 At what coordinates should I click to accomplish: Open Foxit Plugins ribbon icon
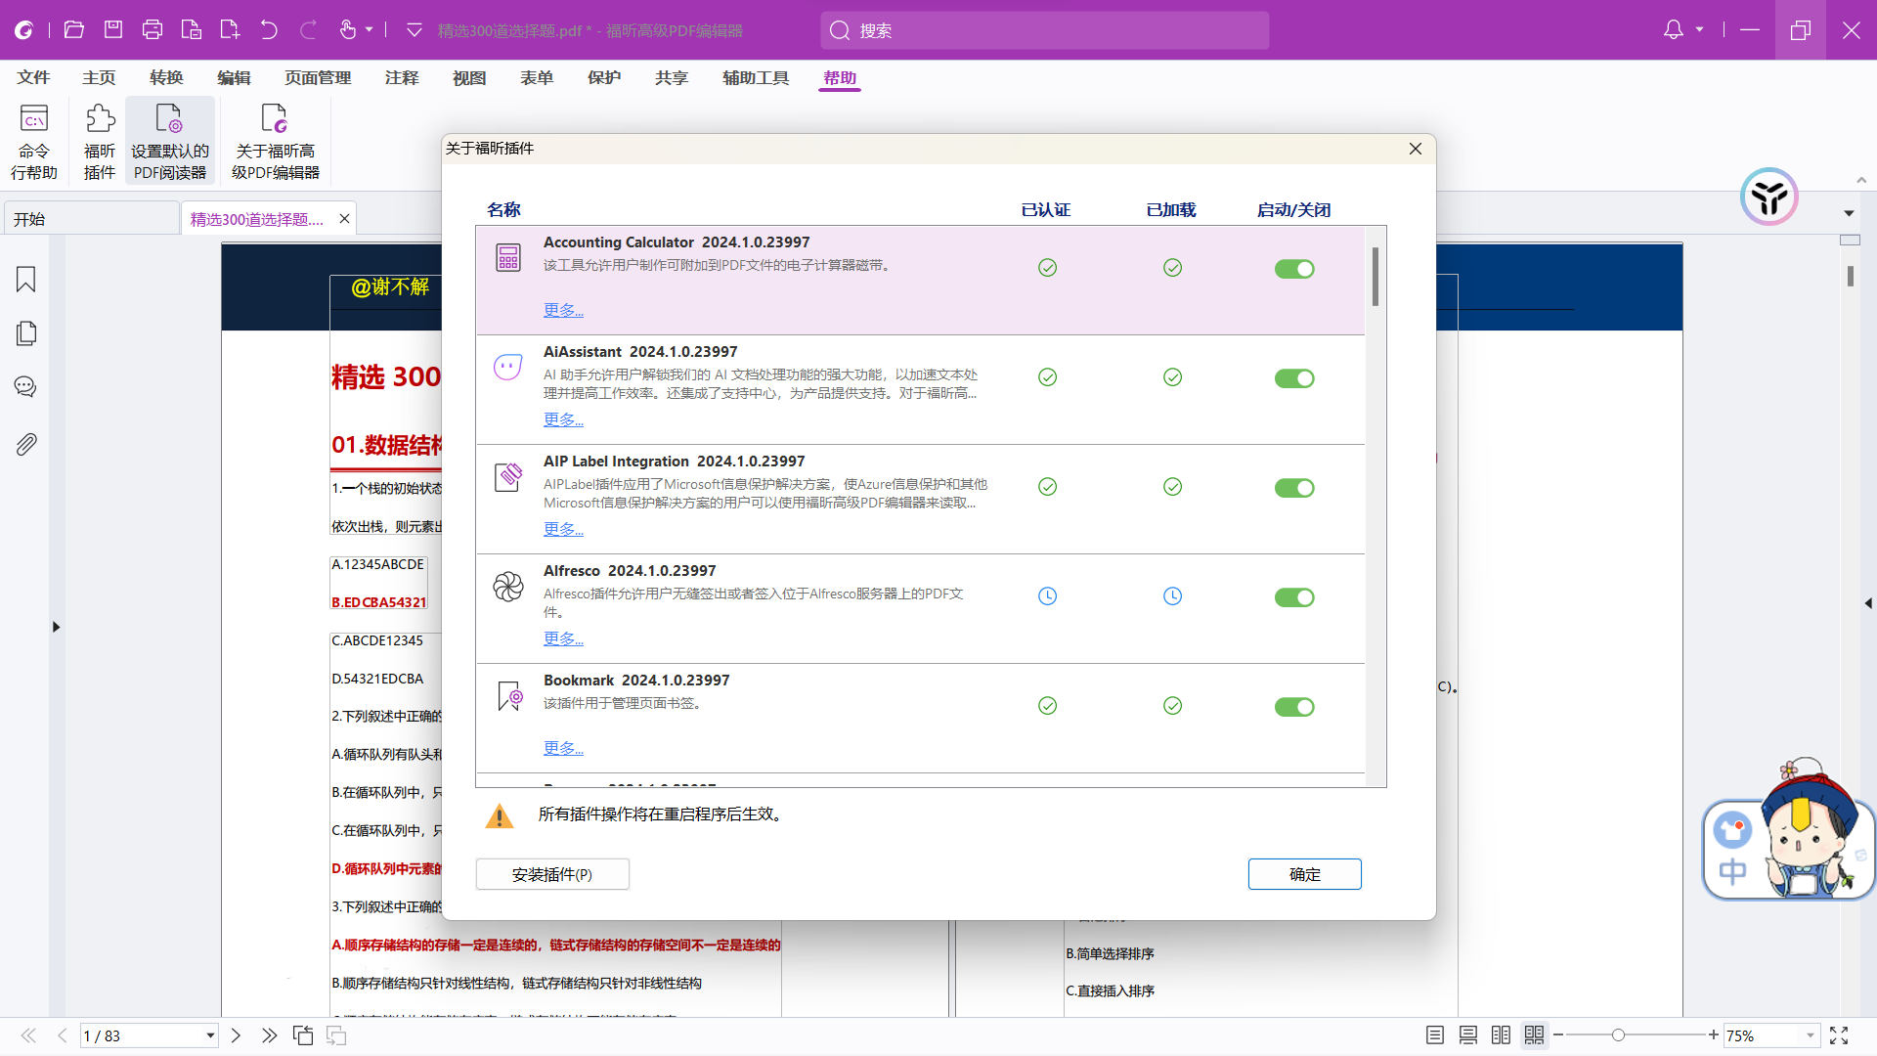pos(100,143)
